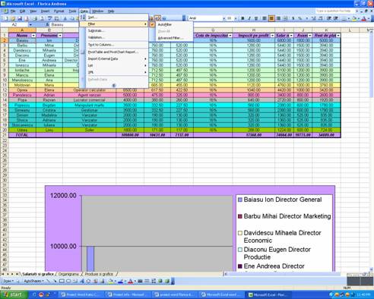Select the Rectangle tool in Drawing toolbar
Image resolution: width=374 pixels, height=299 pixels.
click(x=62, y=281)
